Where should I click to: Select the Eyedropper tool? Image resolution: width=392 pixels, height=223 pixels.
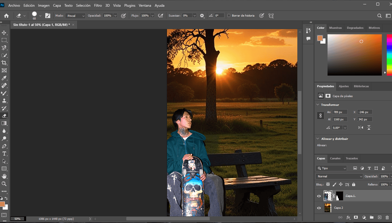pyautogui.click(x=4, y=78)
